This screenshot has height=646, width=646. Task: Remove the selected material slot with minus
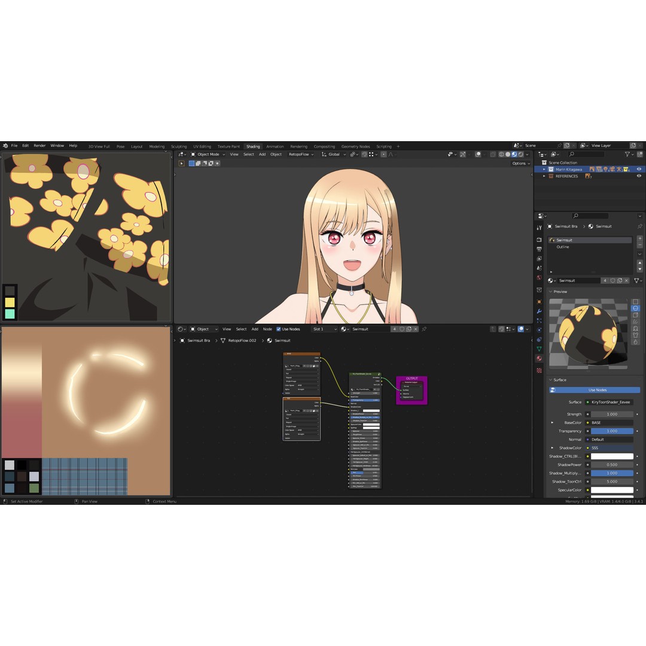coord(640,245)
